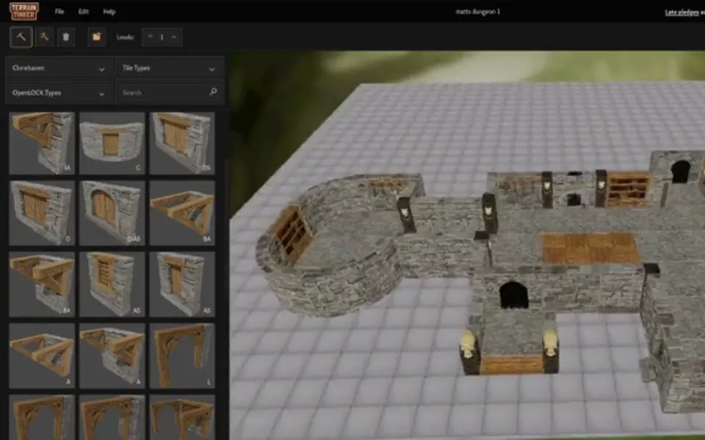Expand the Tile Types dropdown

170,68
